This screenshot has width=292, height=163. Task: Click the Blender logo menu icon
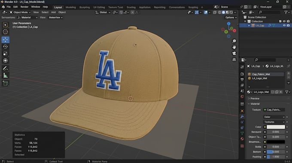pos(3,7)
